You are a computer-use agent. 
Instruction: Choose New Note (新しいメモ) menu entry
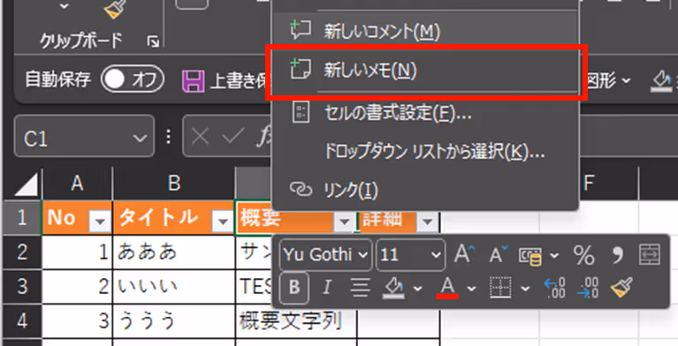426,71
